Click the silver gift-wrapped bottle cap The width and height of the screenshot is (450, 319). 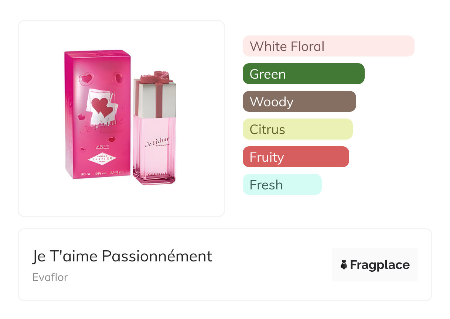pyautogui.click(x=155, y=98)
